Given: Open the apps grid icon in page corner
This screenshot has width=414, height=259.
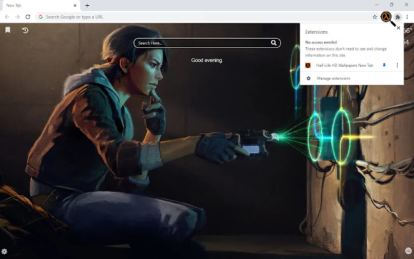Looking at the screenshot, I should 408,251.
